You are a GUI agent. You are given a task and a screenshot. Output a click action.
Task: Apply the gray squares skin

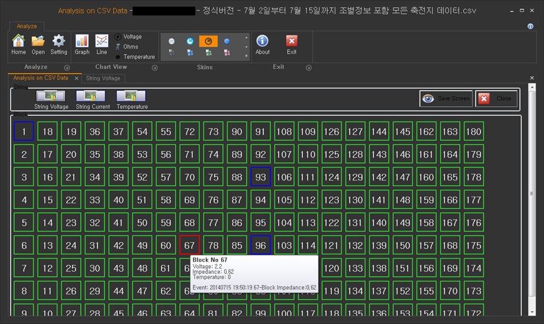click(172, 52)
